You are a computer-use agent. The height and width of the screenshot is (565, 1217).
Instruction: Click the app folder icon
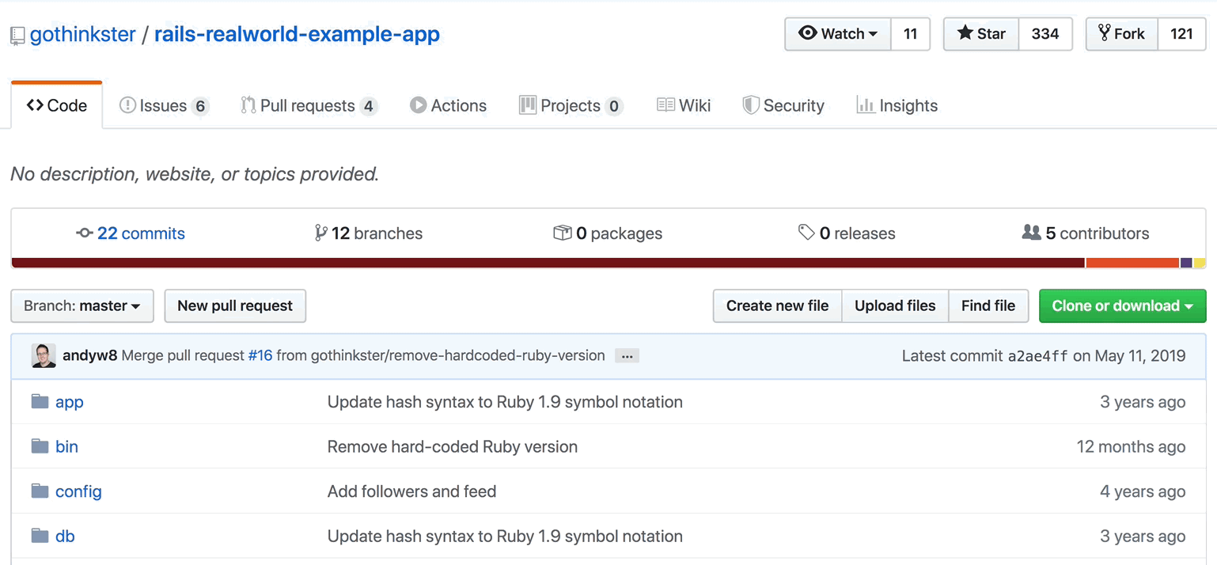[40, 401]
